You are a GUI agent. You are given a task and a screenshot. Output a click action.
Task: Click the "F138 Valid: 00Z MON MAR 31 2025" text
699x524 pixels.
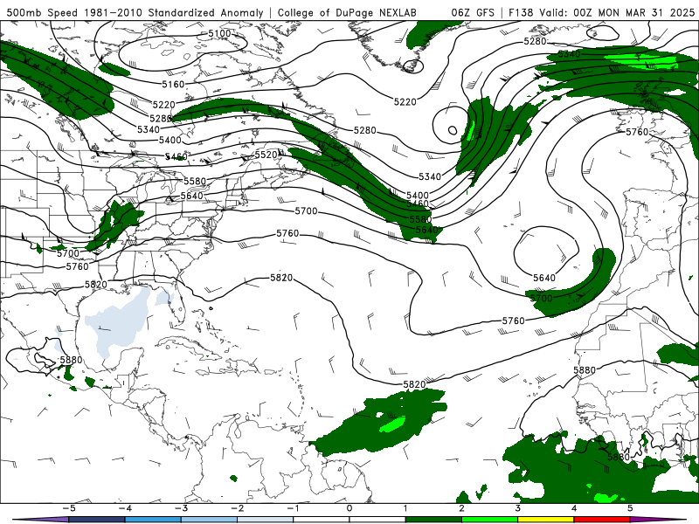tap(601, 12)
